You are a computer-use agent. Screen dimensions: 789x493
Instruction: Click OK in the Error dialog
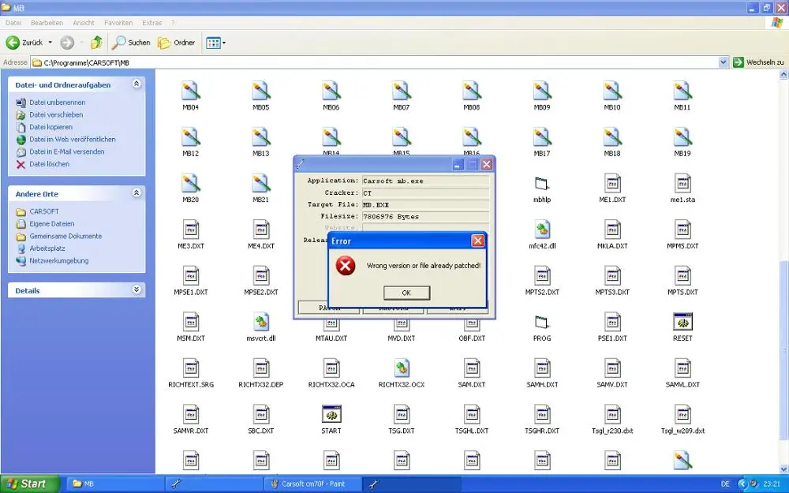[406, 293]
